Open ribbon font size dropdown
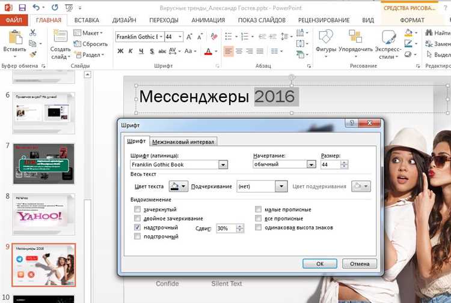Viewport: 451px width, 303px height. 180,37
